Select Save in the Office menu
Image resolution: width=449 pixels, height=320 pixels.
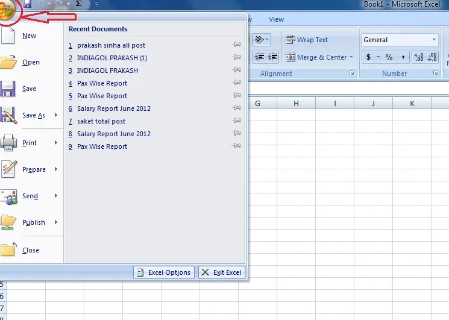29,89
